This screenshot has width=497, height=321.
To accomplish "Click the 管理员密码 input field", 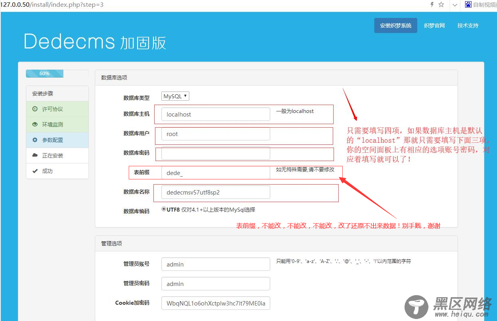I will (x=216, y=284).
